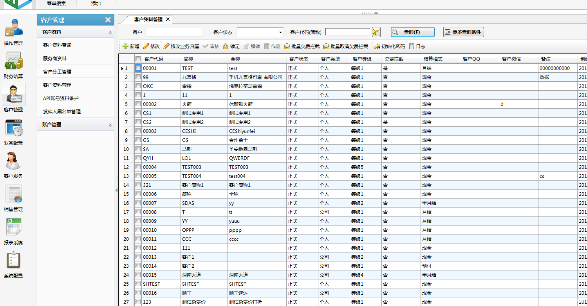Viewport: 587px width, 306px height.
Task: Collapse the 客户资料 section
Action: click(110, 32)
